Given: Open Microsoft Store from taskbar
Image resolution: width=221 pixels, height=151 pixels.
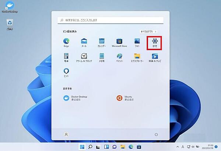Looking at the screenshot, I should (x=139, y=147).
